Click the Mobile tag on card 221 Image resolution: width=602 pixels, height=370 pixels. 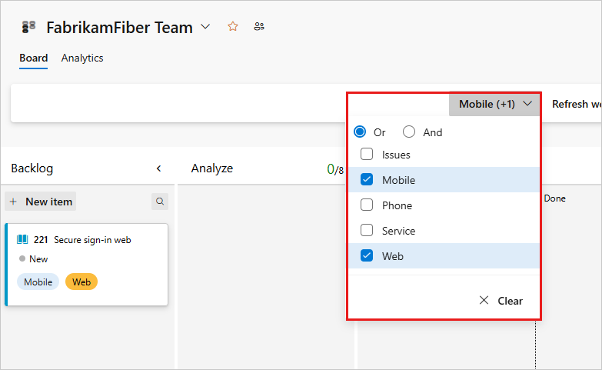pyautogui.click(x=38, y=282)
